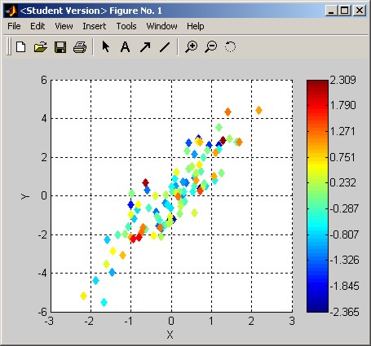Save the figure with the floppy disk icon
The image size is (371, 346).
coord(60,47)
